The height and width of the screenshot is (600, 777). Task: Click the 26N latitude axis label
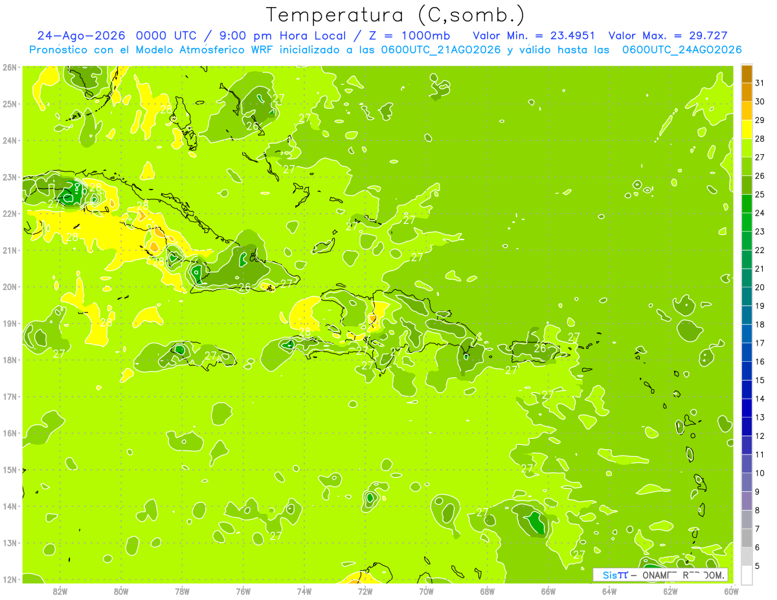(10, 67)
